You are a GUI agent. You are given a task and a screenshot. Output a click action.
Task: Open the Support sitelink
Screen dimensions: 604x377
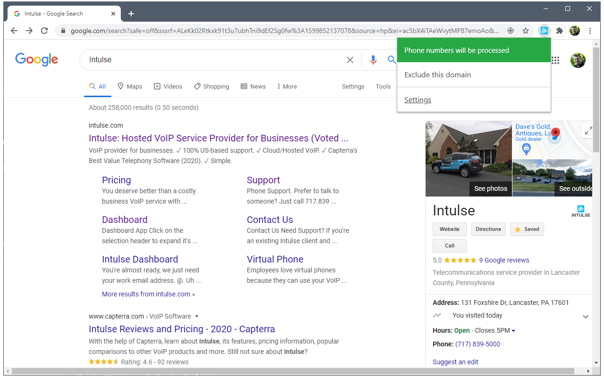(263, 180)
